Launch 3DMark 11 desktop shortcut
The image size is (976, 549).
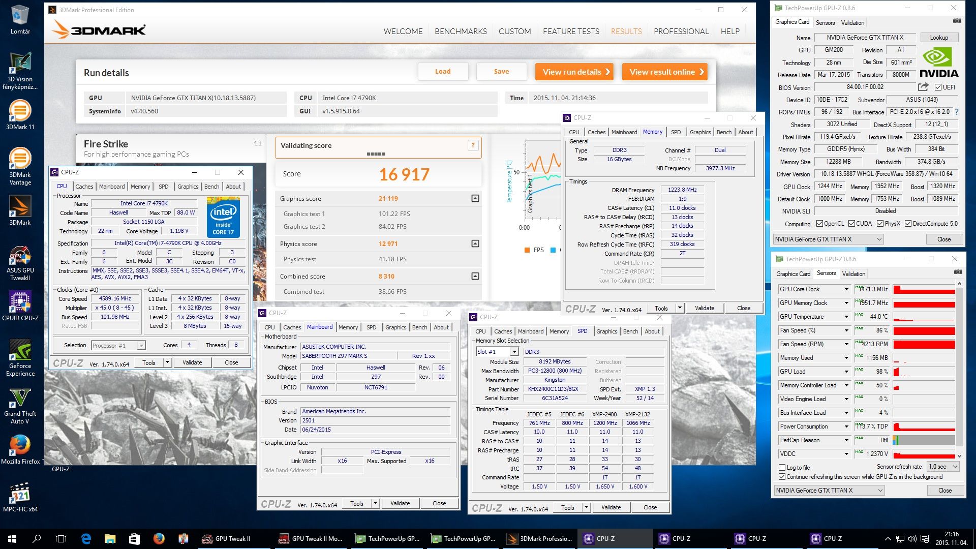click(x=20, y=115)
